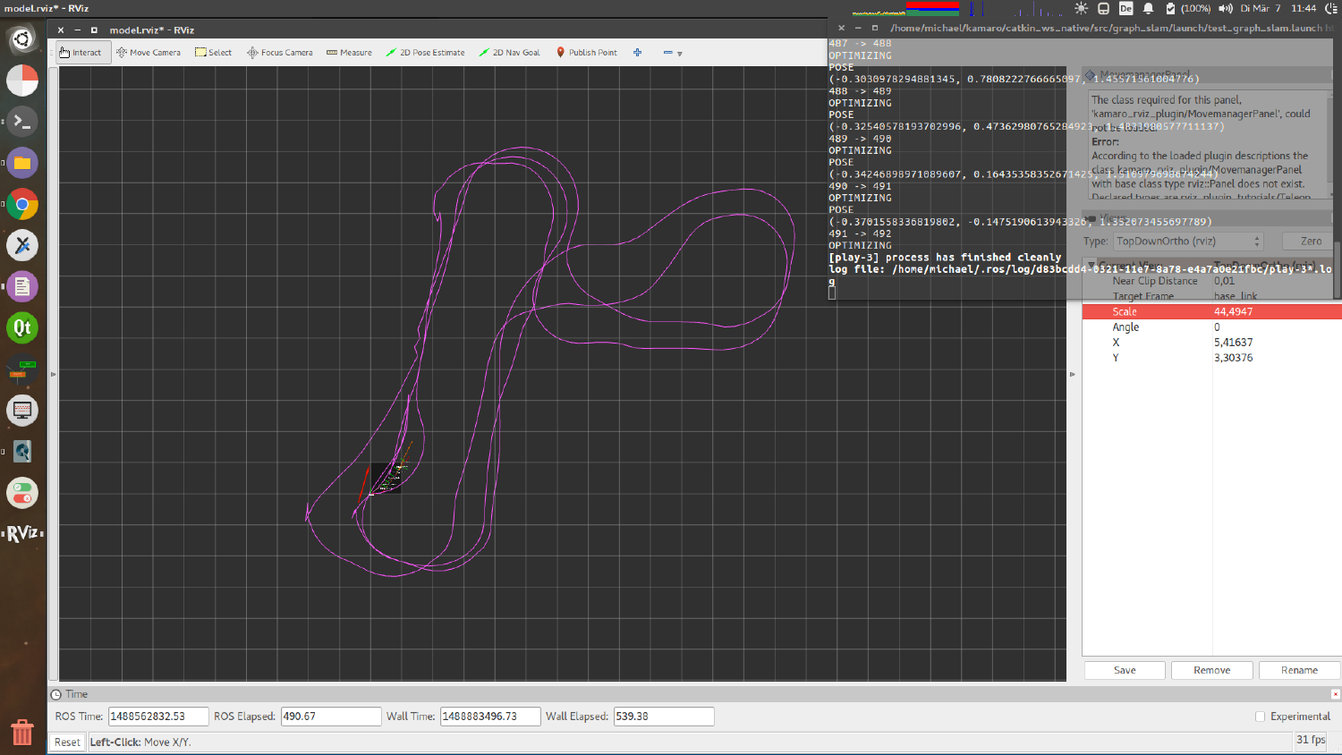This screenshot has height=755, width=1342.
Task: Select the test_graph_slam.launch terminal title bar
Action: point(1074,28)
